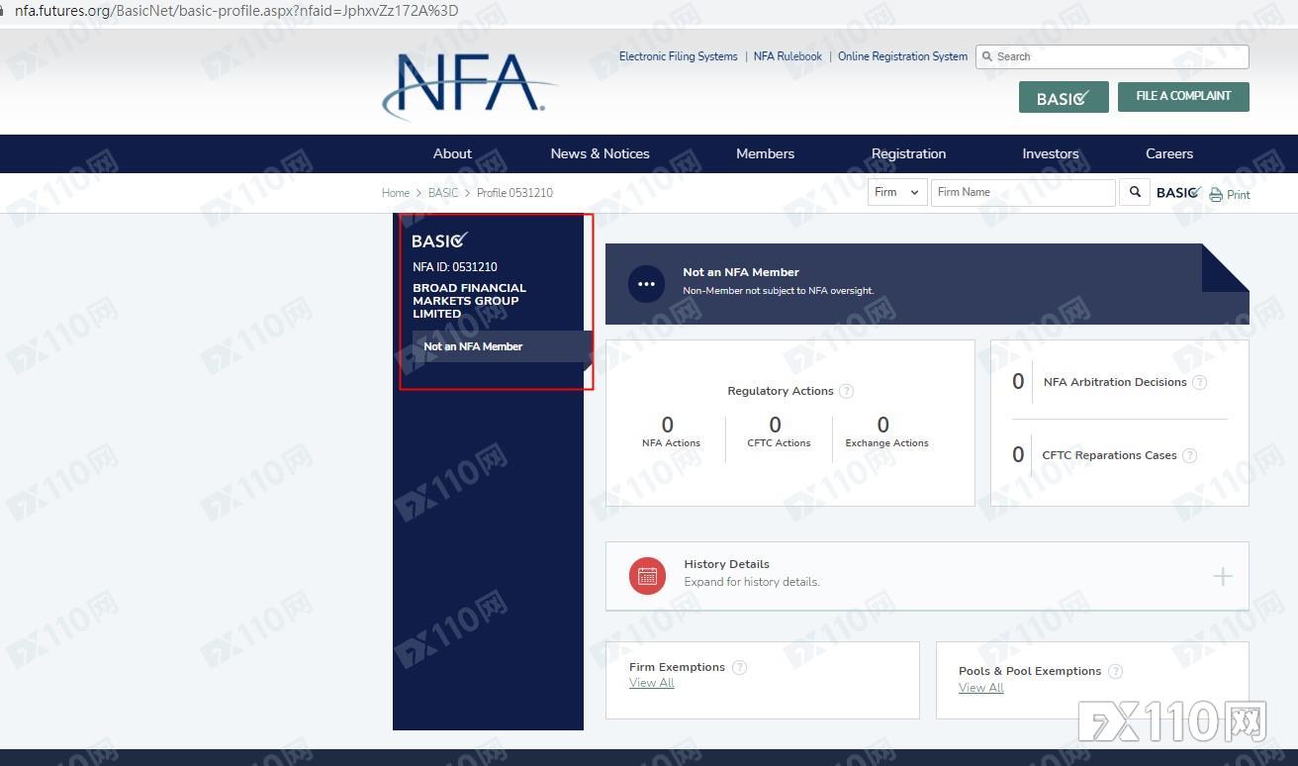Screen dimensions: 1298x766
Task: Open the Pools & Pool Exemptions help icon
Action: point(1115,671)
